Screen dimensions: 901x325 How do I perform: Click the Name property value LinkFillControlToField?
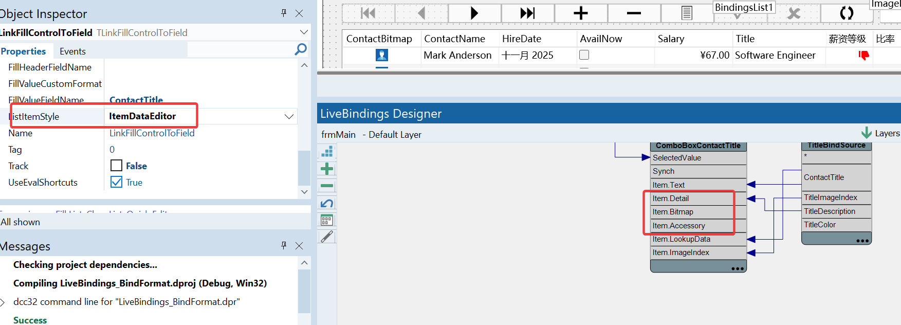click(152, 133)
